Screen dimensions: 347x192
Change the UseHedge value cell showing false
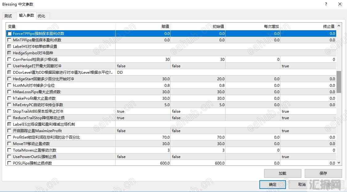(x=143, y=66)
